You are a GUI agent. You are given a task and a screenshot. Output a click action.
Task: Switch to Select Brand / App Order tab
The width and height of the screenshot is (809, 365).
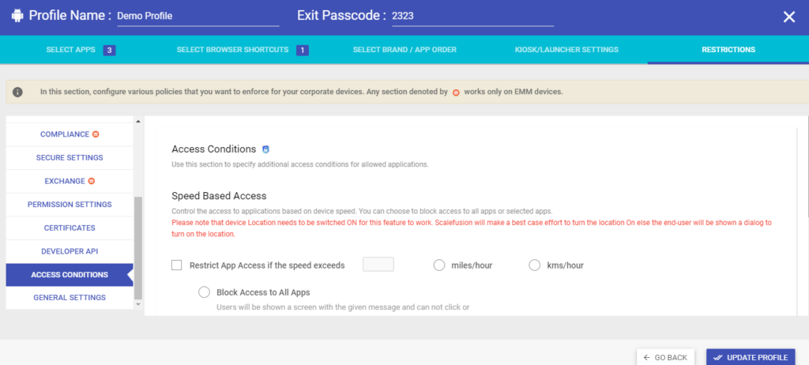tap(404, 50)
